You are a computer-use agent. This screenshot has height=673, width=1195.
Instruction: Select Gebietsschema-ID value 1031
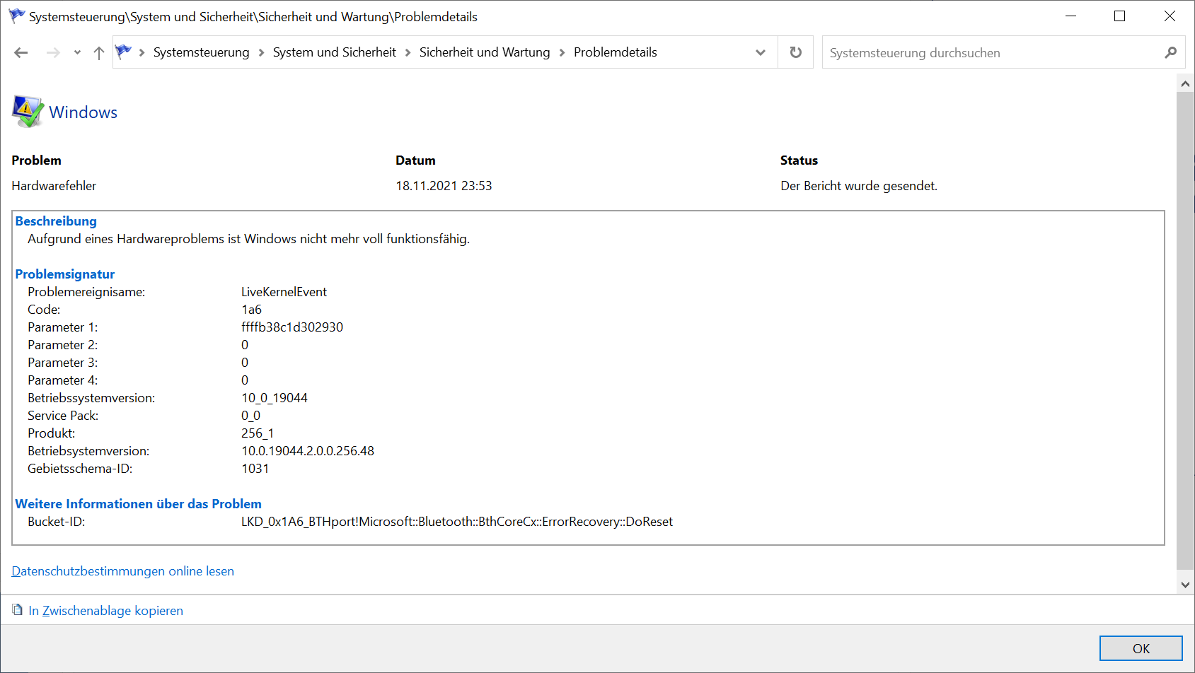tap(255, 469)
